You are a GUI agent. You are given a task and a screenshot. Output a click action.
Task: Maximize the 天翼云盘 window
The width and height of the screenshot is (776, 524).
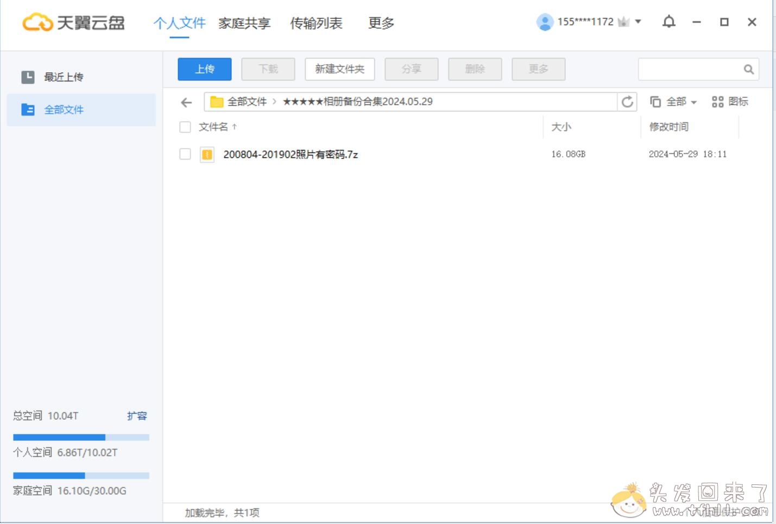724,22
